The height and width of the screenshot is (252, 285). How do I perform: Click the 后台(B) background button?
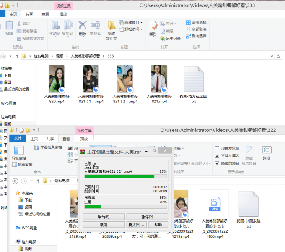coord(103,217)
